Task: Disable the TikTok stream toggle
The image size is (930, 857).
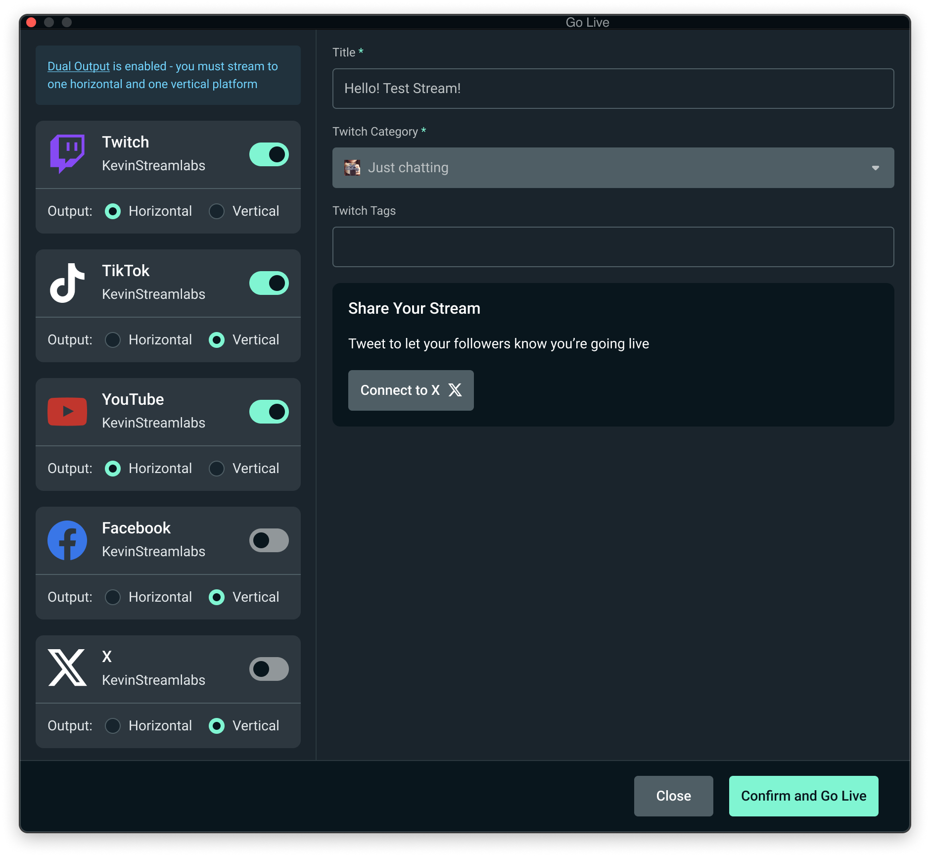Action: (269, 283)
